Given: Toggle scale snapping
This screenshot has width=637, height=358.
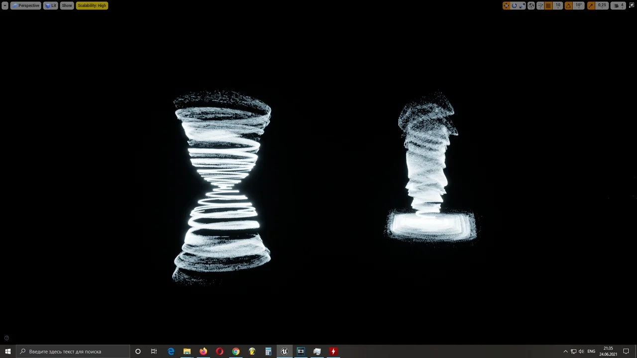Looking at the screenshot, I should pos(591,5).
